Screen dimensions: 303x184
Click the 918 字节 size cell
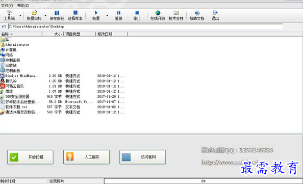[x=54, y=97]
